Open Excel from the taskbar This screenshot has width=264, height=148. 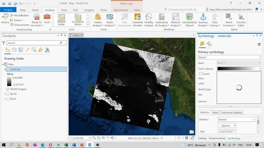pos(66,145)
